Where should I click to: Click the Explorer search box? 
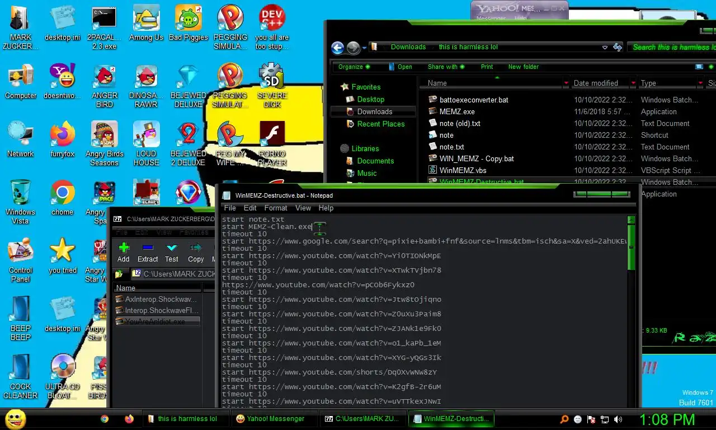tap(672, 47)
